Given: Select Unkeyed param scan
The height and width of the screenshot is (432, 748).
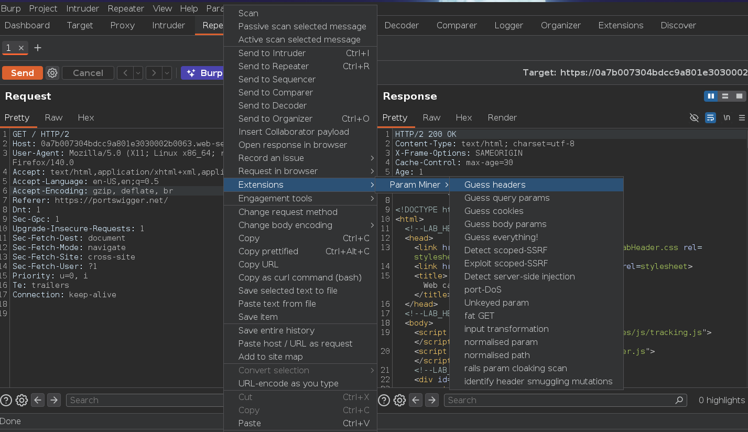Looking at the screenshot, I should tap(537, 303).
